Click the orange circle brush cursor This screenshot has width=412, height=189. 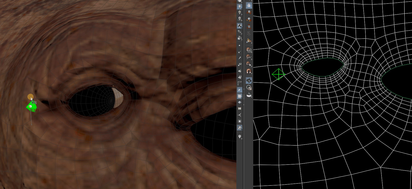[30, 97]
